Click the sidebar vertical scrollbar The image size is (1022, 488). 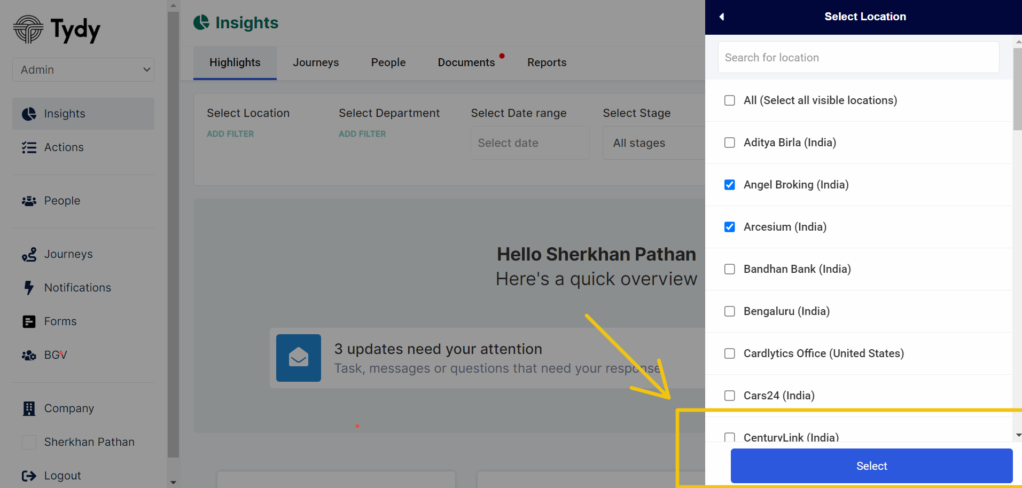coord(173,235)
